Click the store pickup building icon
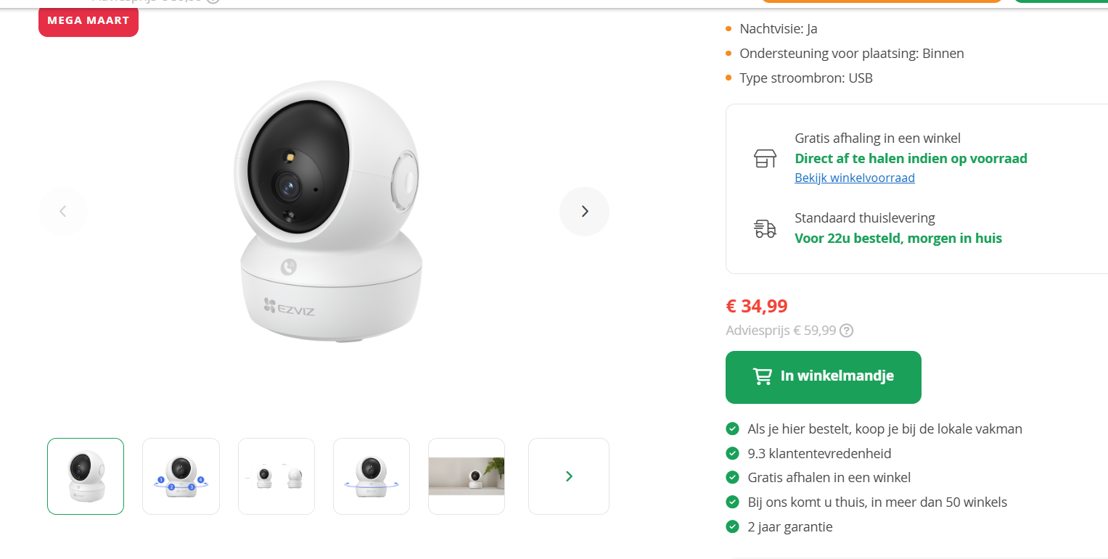Image resolution: width=1108 pixels, height=559 pixels. click(x=764, y=158)
